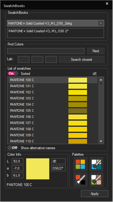Image resolution: width=113 pixels, height=202 pixels.
Task: Close the SwatchBooks window
Action: [x=107, y=4]
